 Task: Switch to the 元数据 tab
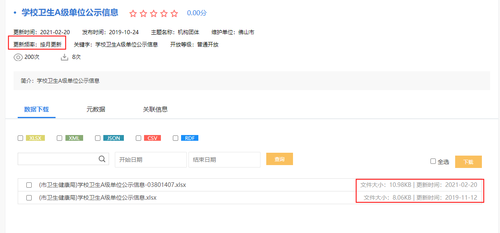(x=95, y=110)
